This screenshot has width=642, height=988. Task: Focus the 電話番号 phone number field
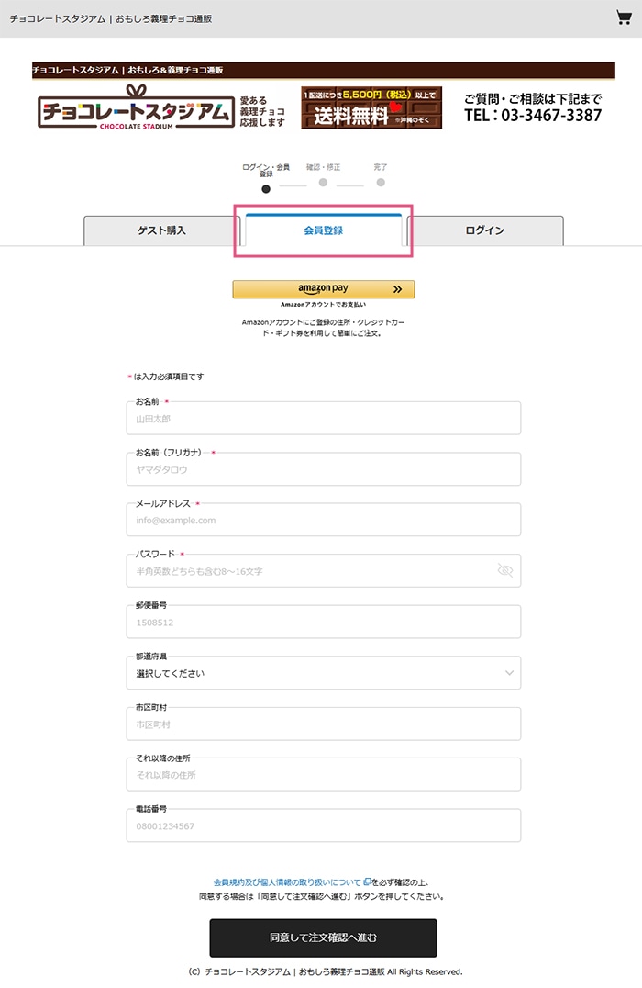(x=323, y=826)
